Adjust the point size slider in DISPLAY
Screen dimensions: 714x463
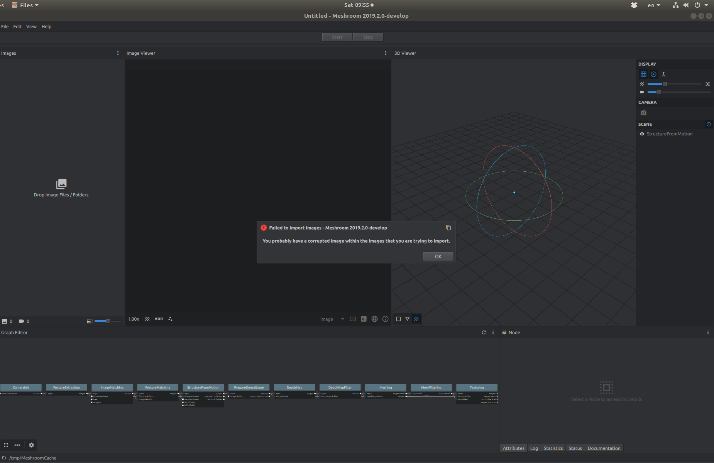click(x=674, y=84)
